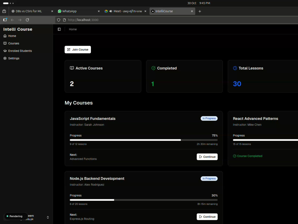Click the WhatsApp tab favicon
298x224 pixels.
tap(60, 11)
